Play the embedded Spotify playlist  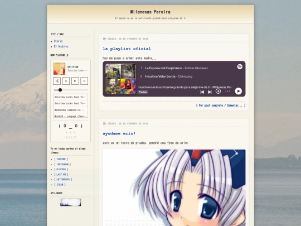[238, 91]
